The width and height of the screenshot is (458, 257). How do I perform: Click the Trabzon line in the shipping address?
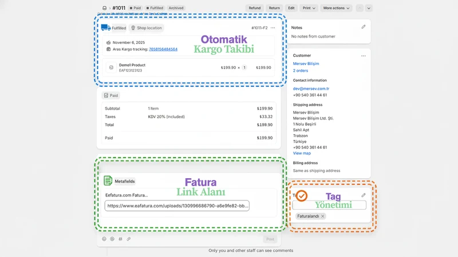(300, 136)
